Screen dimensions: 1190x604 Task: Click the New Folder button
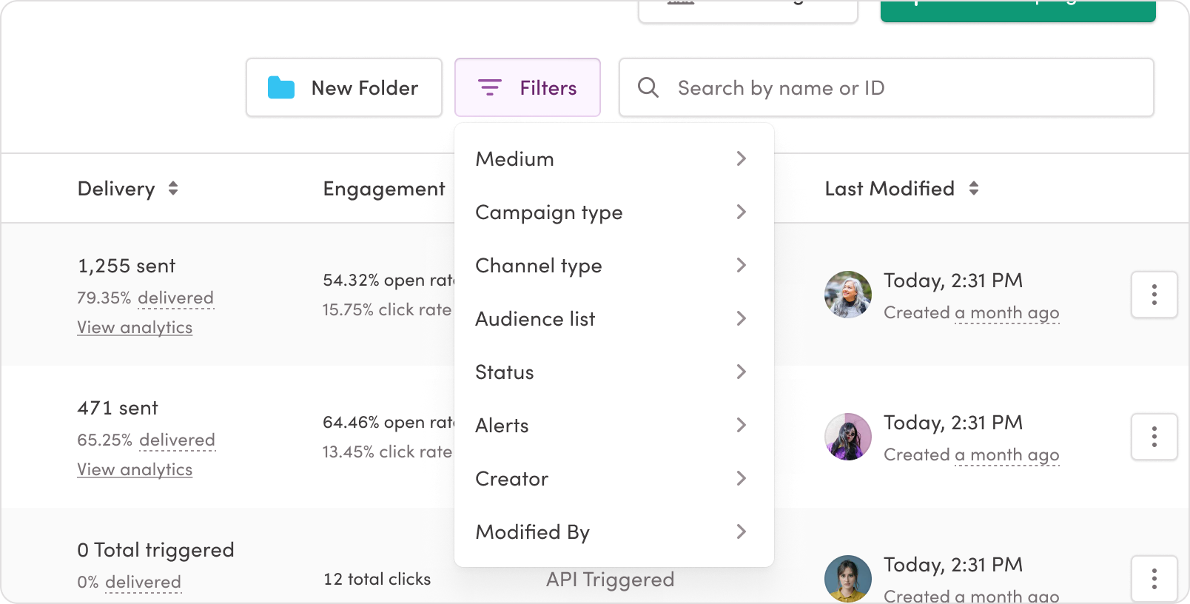344,88
